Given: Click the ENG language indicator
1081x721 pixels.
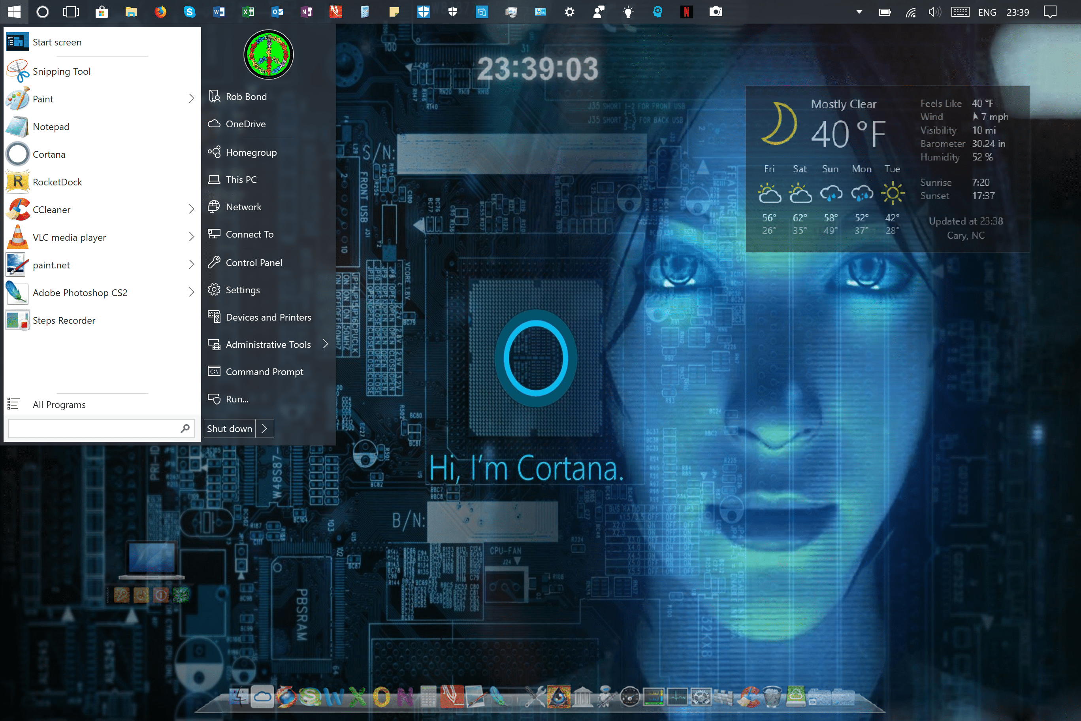Looking at the screenshot, I should pyautogui.click(x=987, y=12).
